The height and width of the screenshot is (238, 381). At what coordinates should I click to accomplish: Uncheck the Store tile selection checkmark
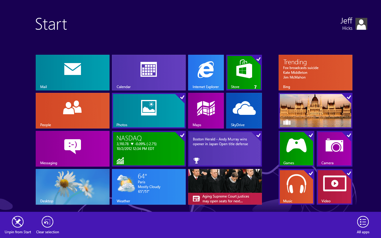(258, 59)
